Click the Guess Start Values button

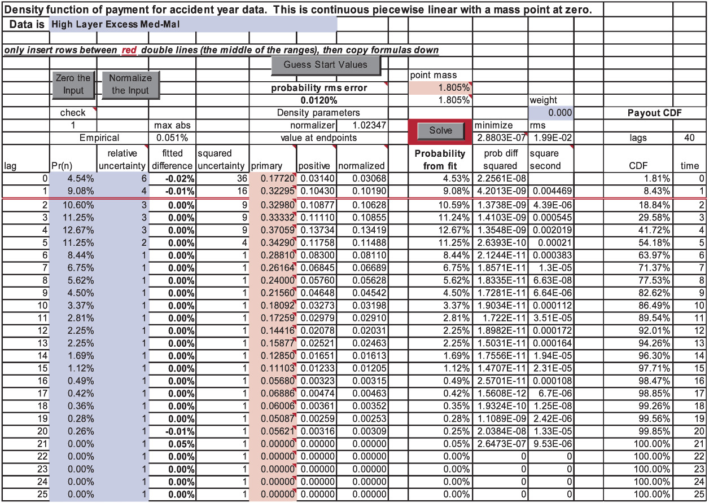[326, 65]
